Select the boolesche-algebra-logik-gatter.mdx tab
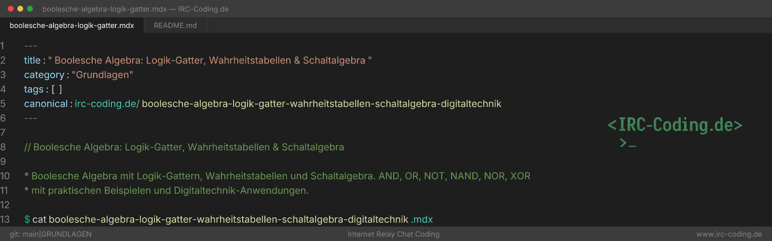The height and width of the screenshot is (241, 772). coord(72,26)
